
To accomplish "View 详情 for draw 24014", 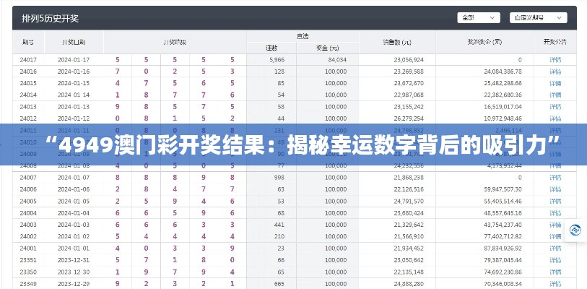I will coord(555,95).
